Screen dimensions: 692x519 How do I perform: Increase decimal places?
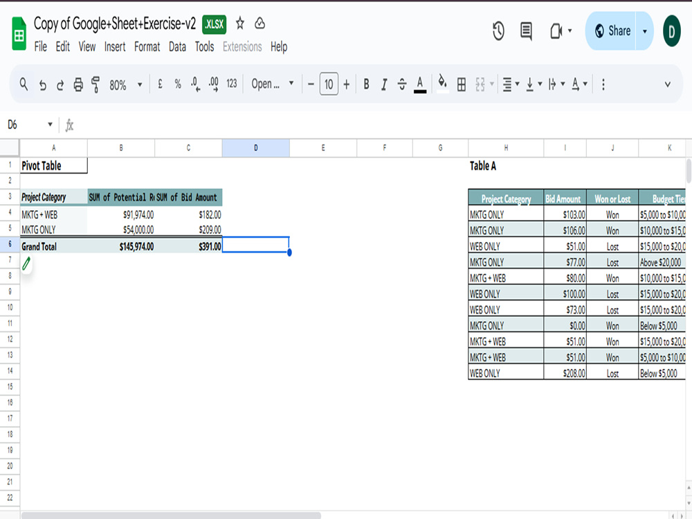coord(214,84)
